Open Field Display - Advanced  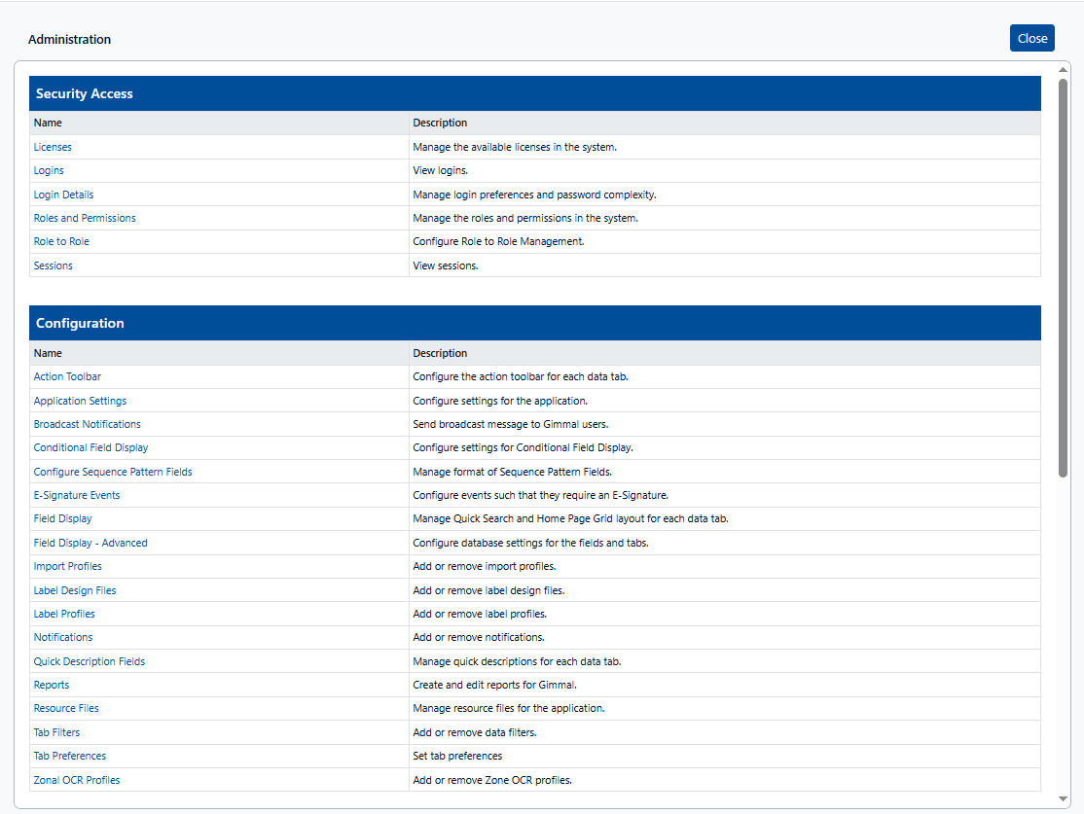click(x=90, y=543)
